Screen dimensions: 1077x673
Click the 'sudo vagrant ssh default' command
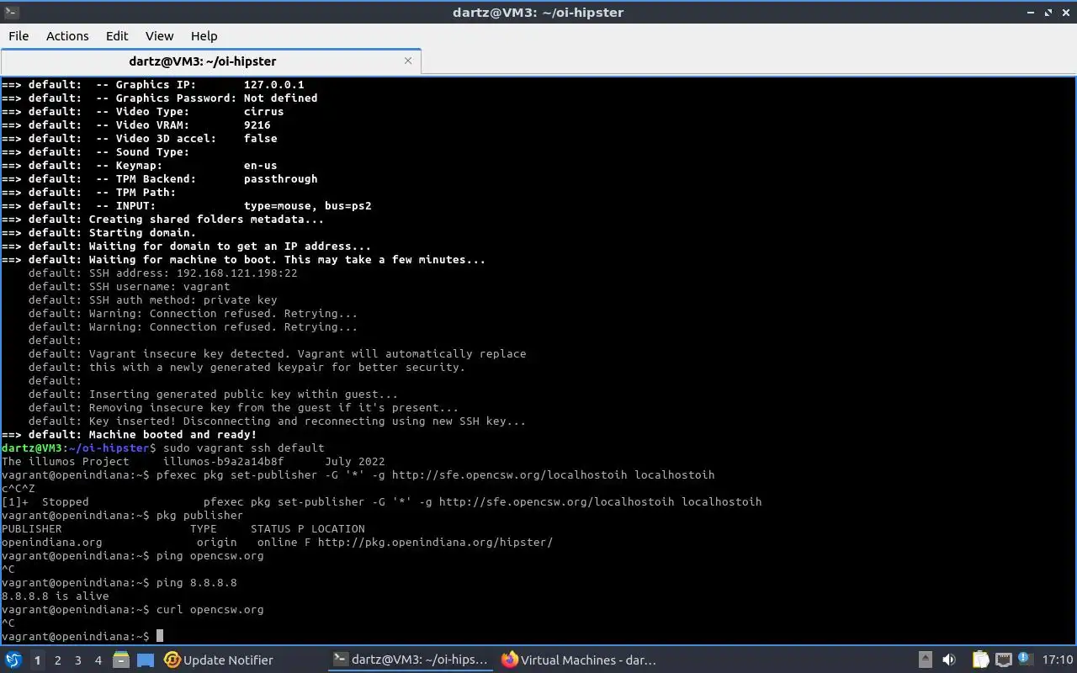(x=243, y=448)
